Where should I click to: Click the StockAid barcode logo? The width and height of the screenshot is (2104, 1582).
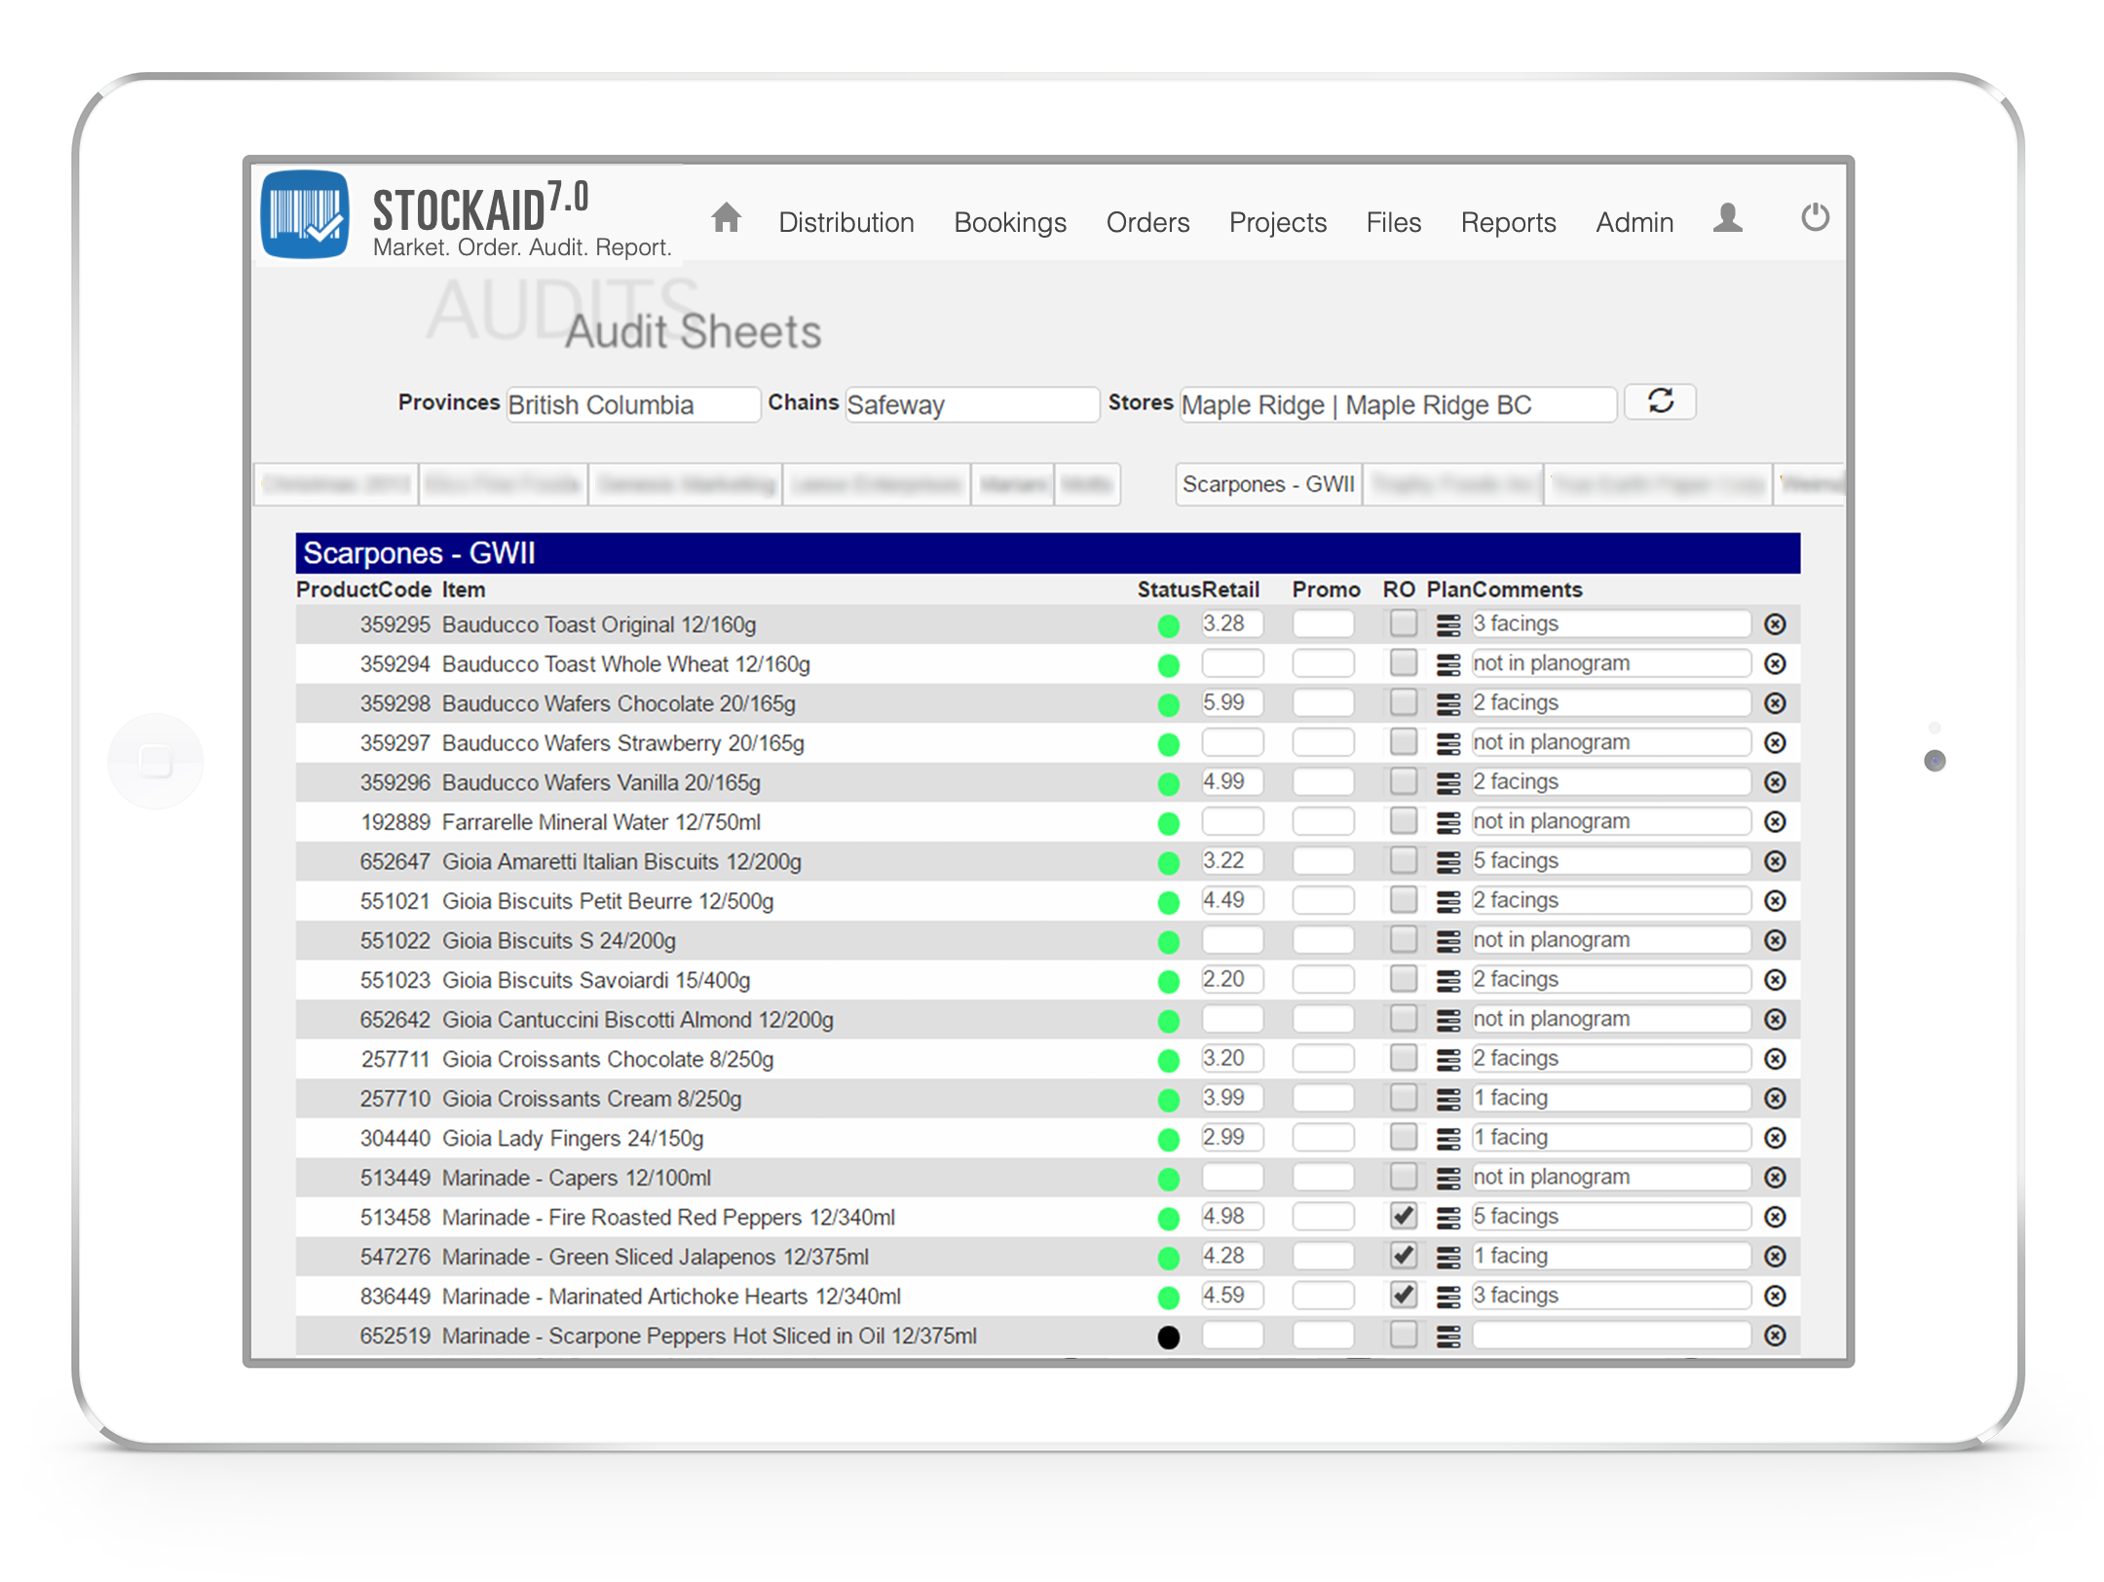(305, 214)
